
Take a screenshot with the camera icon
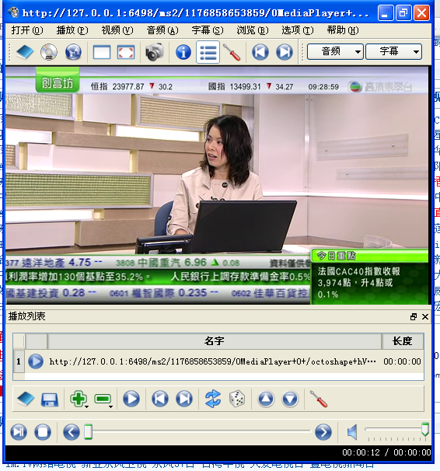point(155,52)
